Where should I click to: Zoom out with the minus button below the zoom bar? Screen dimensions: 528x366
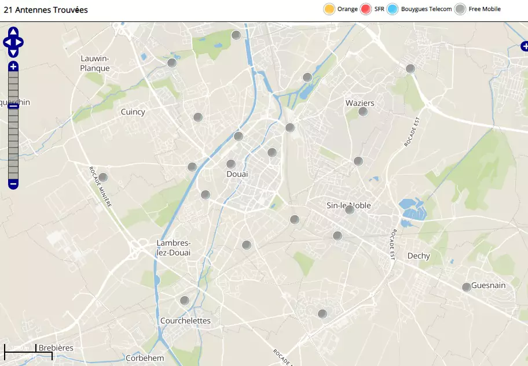[13, 184]
